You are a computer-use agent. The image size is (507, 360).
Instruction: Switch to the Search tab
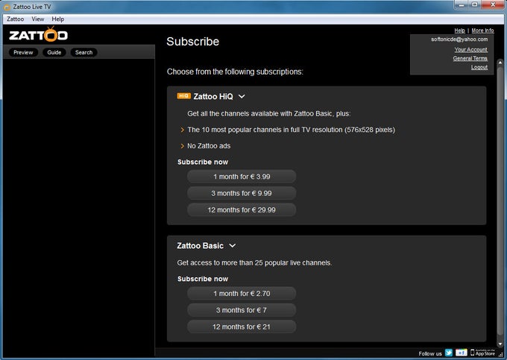84,52
